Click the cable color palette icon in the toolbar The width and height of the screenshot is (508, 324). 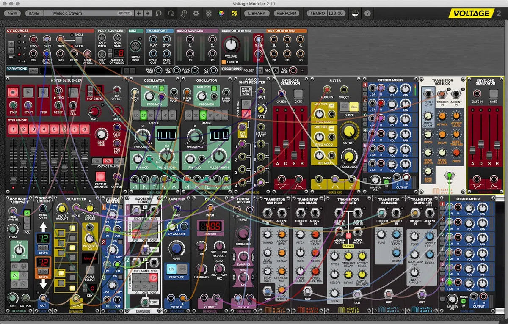click(220, 13)
